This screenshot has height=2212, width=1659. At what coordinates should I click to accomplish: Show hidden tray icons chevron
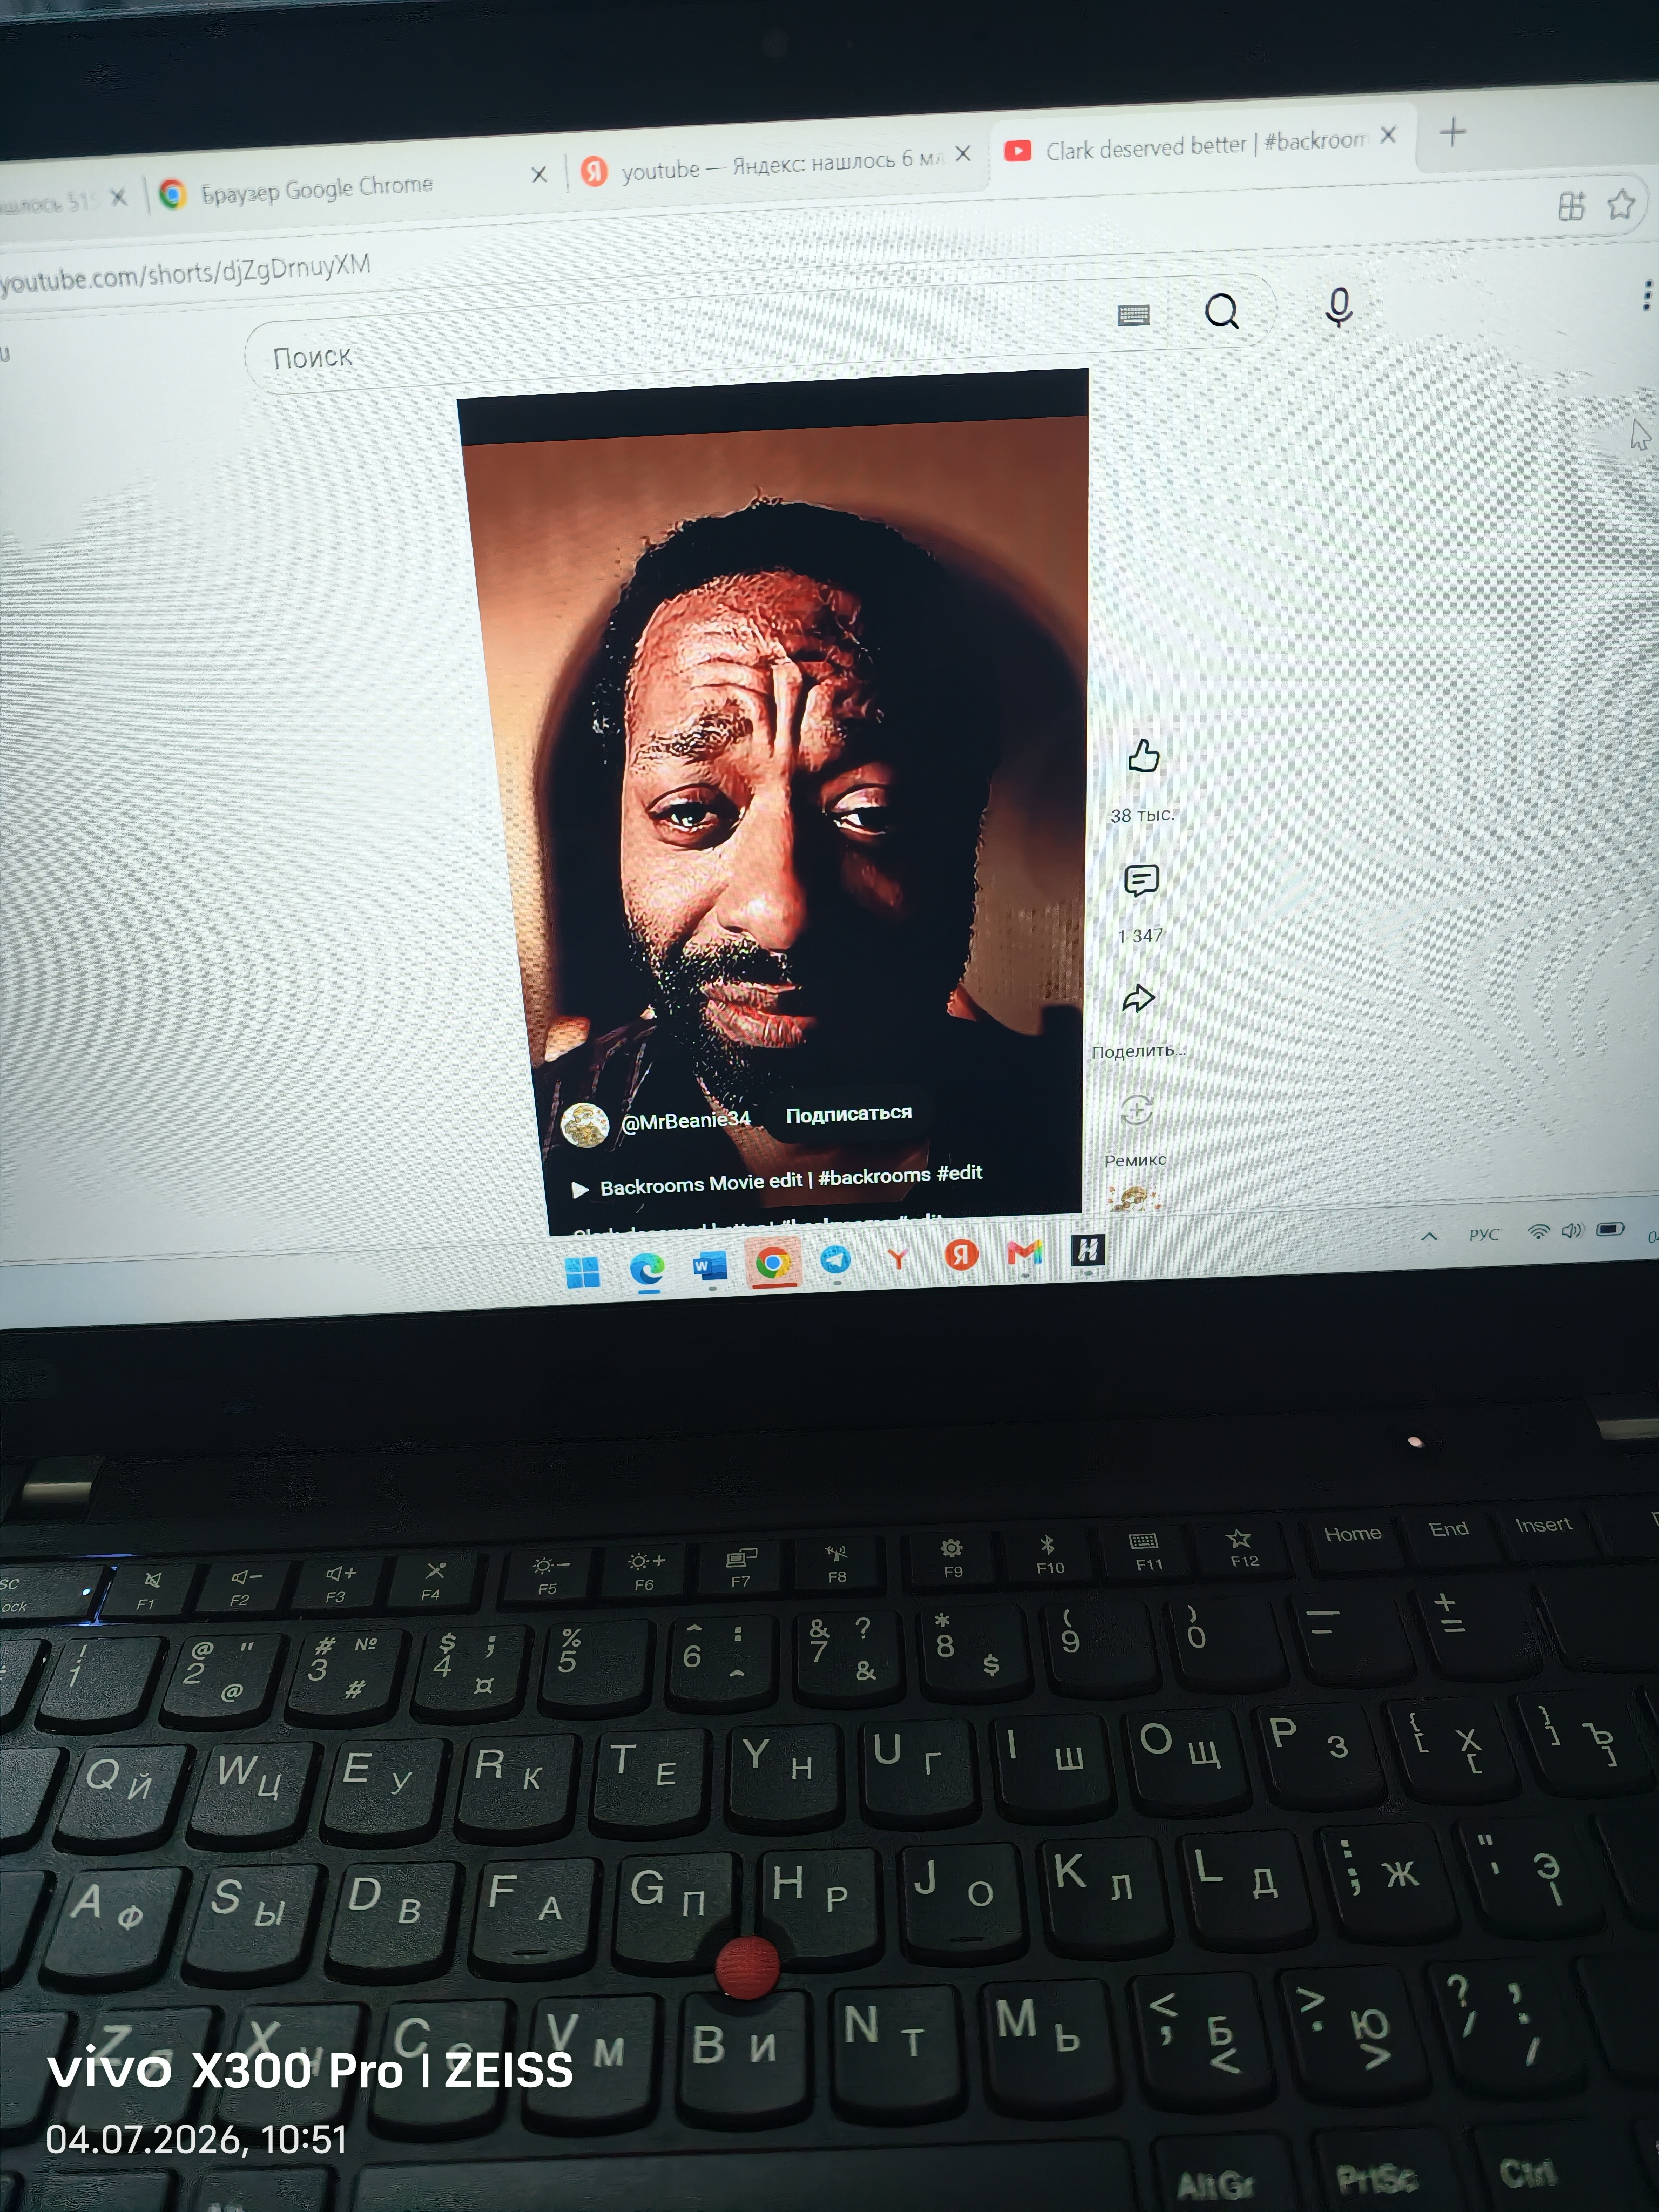tap(1429, 1237)
